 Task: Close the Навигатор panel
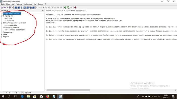click(x=43, y=11)
